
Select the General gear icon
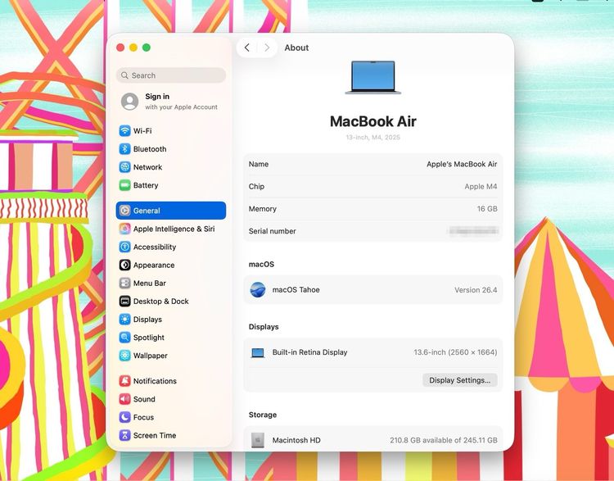pos(125,211)
